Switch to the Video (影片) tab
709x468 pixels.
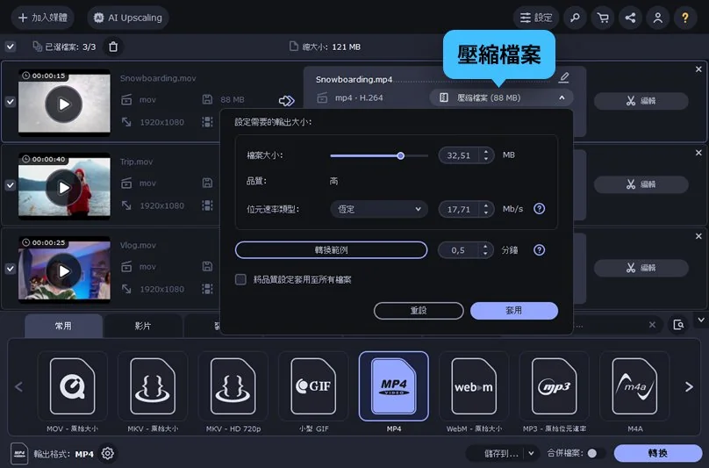143,326
